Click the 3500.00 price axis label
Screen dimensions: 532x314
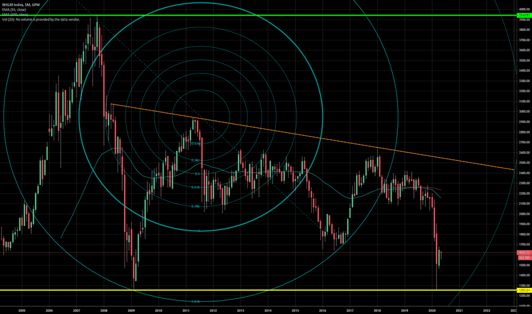coord(524,61)
